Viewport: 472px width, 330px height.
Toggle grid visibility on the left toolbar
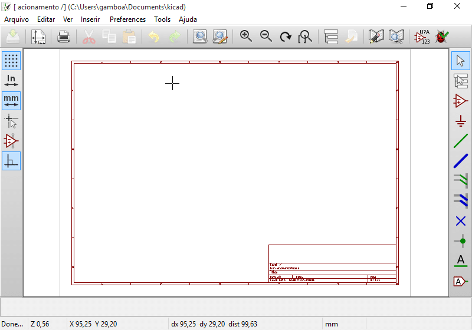[11, 60]
